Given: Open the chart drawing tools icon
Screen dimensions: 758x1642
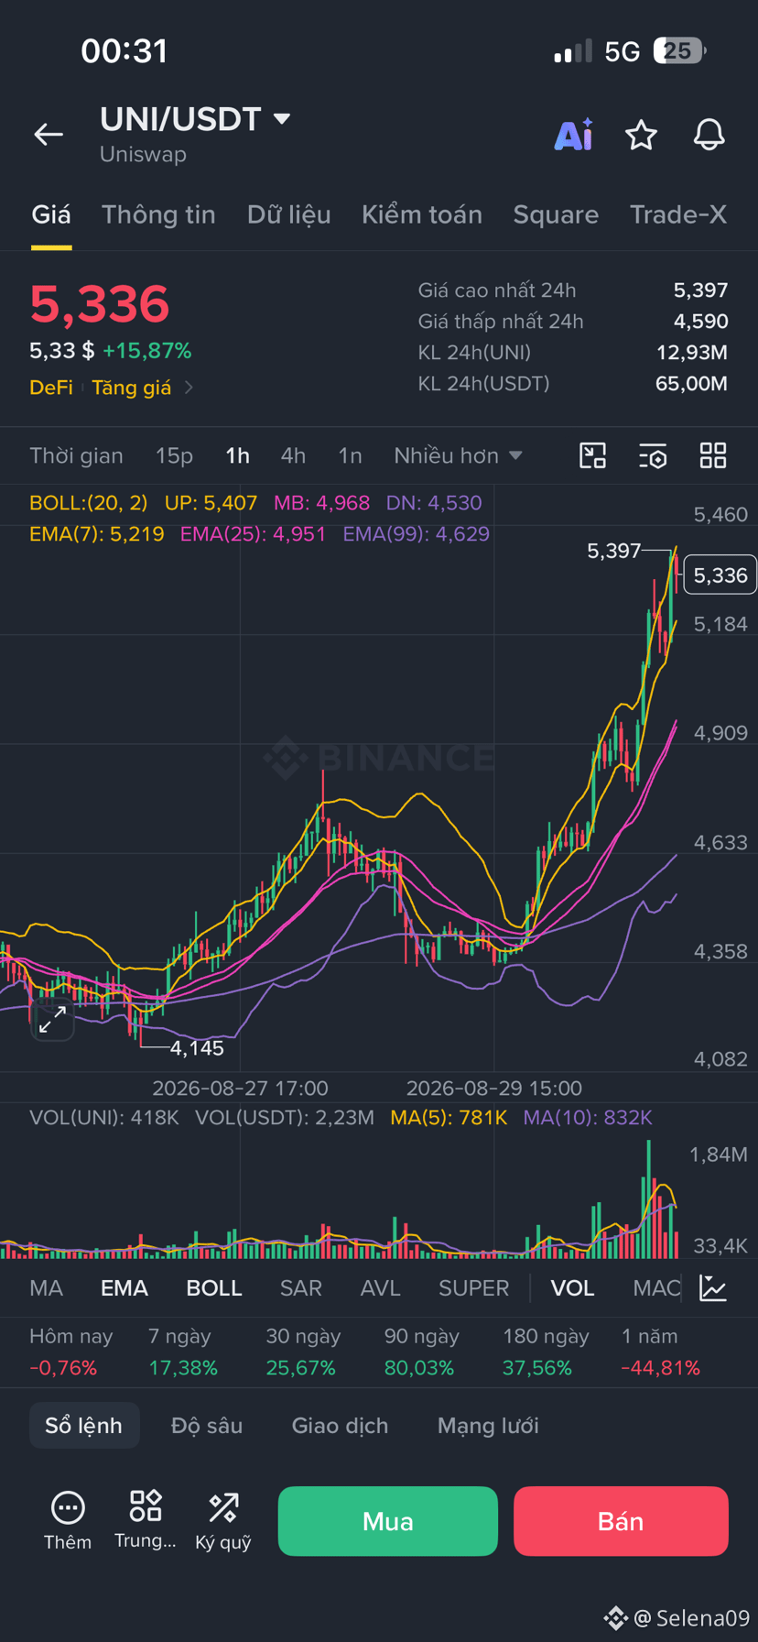Looking at the screenshot, I should [593, 455].
